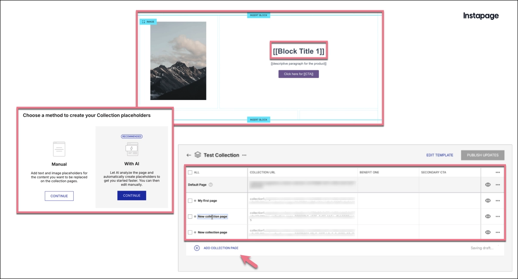Screen dimensions: 518x279
Task: Click CONTINUE under the Manual method
Action: click(59, 196)
